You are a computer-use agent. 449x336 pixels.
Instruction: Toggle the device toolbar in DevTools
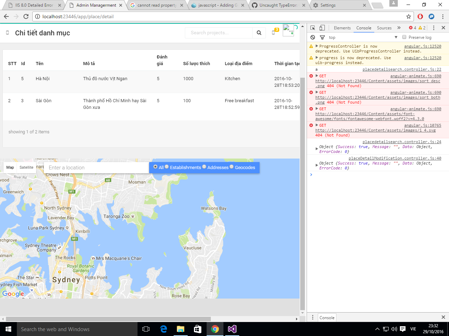point(322,28)
